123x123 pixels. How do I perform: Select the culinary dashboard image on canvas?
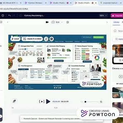point(57,62)
